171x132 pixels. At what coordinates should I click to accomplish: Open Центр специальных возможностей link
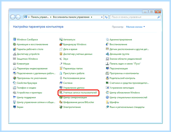[128, 97]
